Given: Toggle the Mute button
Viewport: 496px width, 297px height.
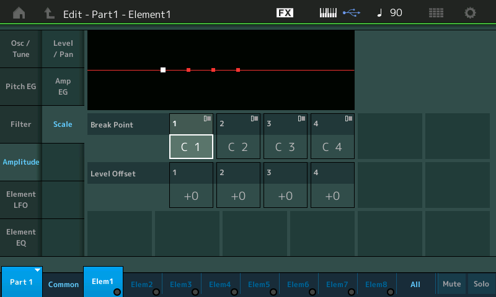Looking at the screenshot, I should [451, 283].
